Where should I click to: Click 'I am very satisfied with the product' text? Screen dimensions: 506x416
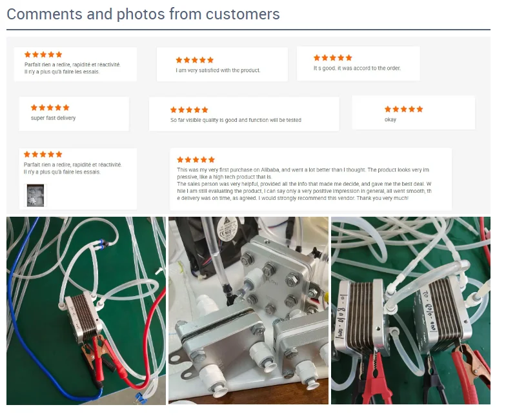click(x=218, y=70)
